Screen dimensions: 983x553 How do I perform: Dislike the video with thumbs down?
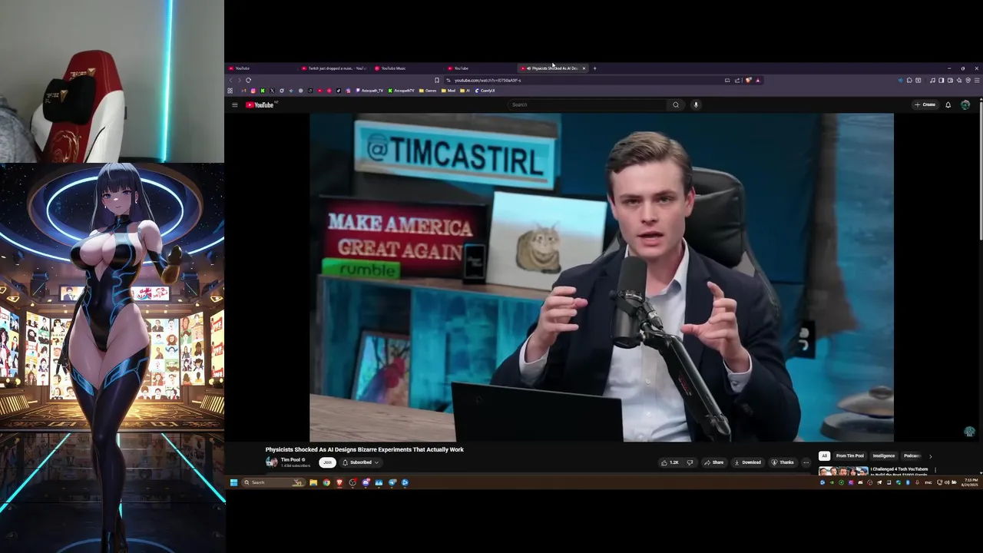coord(690,462)
